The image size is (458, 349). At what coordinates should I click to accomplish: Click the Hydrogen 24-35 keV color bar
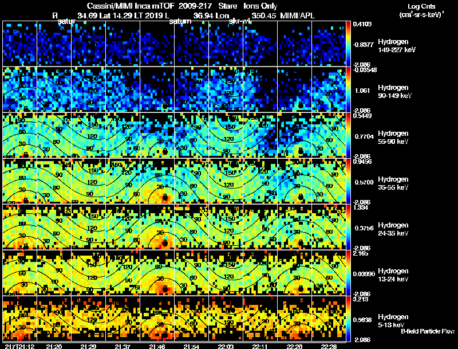pos(348,227)
